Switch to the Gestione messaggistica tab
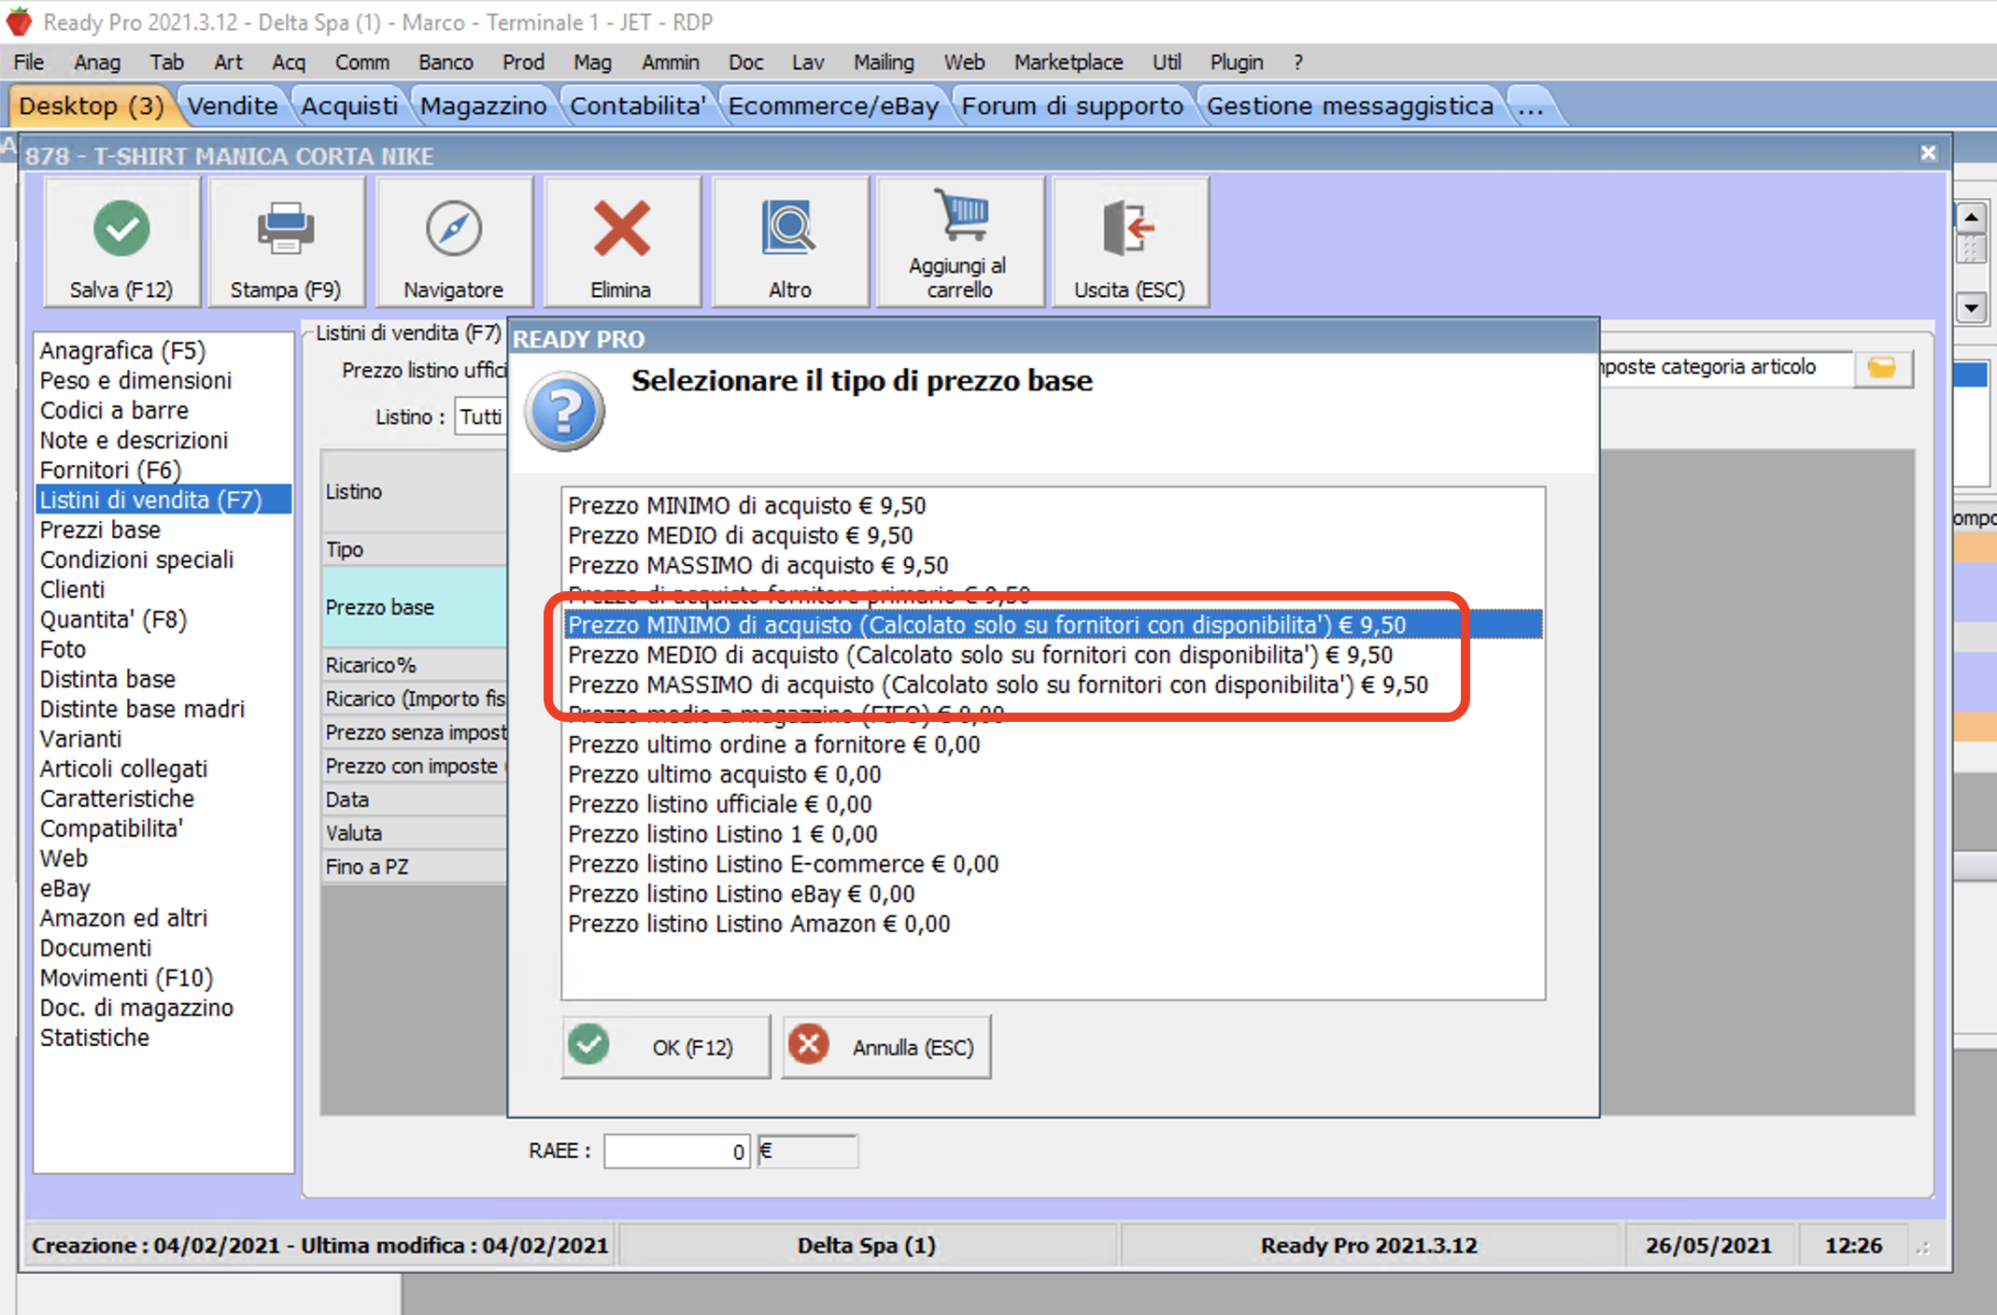This screenshot has height=1315, width=1997. pos(1350,106)
